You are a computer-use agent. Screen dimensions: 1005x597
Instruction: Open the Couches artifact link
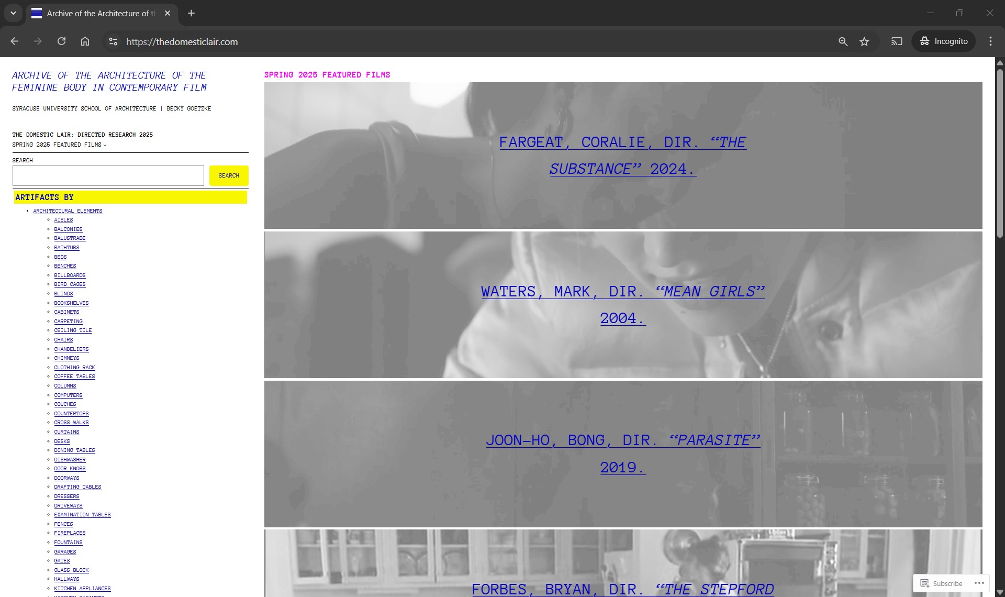pos(65,404)
